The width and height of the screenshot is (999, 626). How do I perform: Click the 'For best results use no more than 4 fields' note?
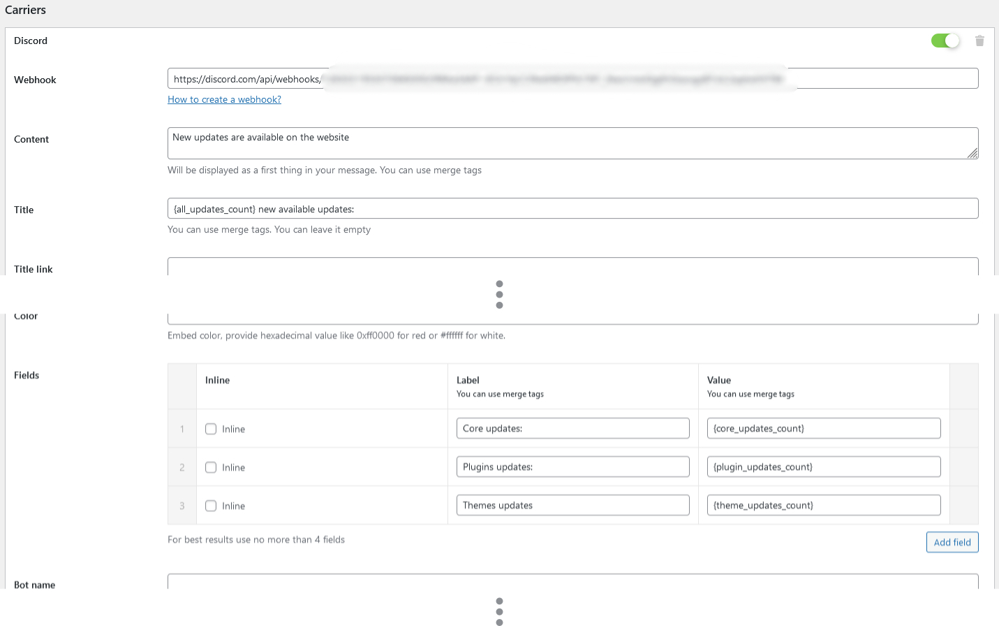(256, 539)
